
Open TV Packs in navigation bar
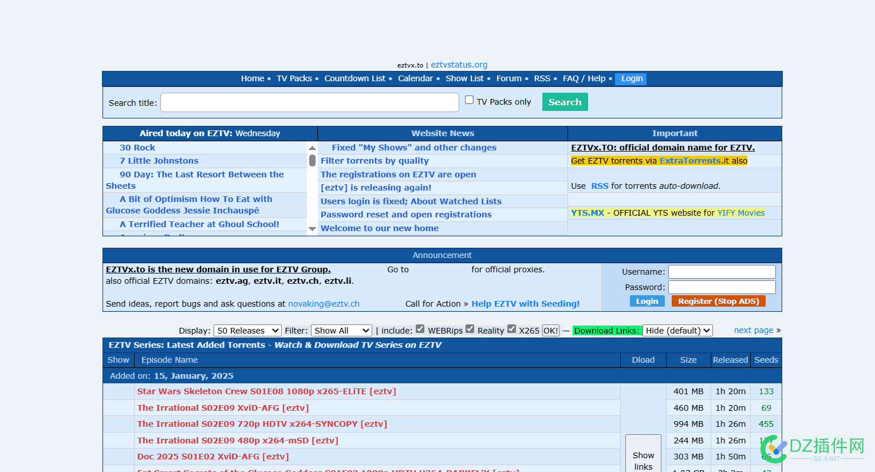click(x=294, y=78)
